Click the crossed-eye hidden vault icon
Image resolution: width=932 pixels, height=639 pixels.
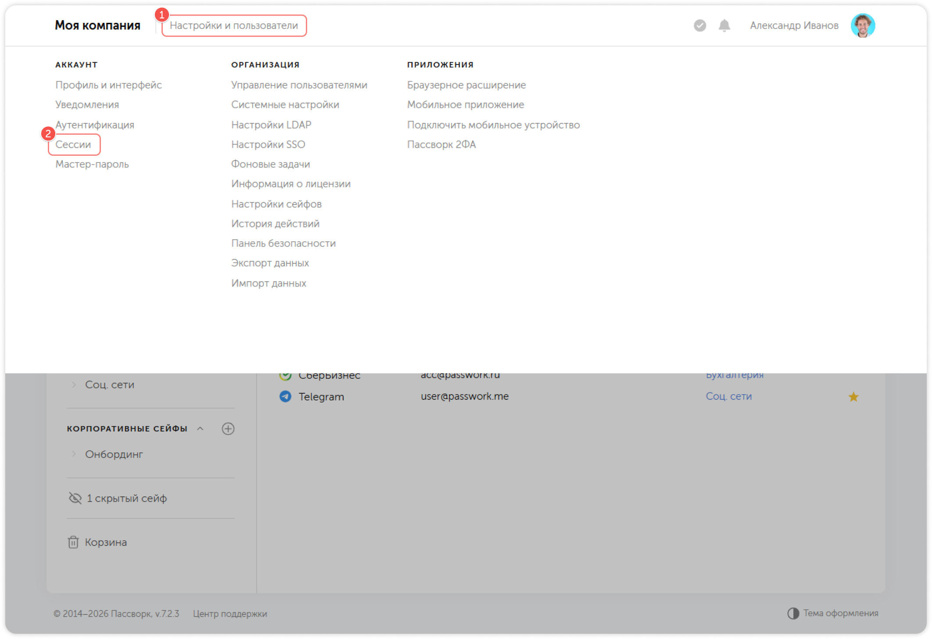(75, 498)
